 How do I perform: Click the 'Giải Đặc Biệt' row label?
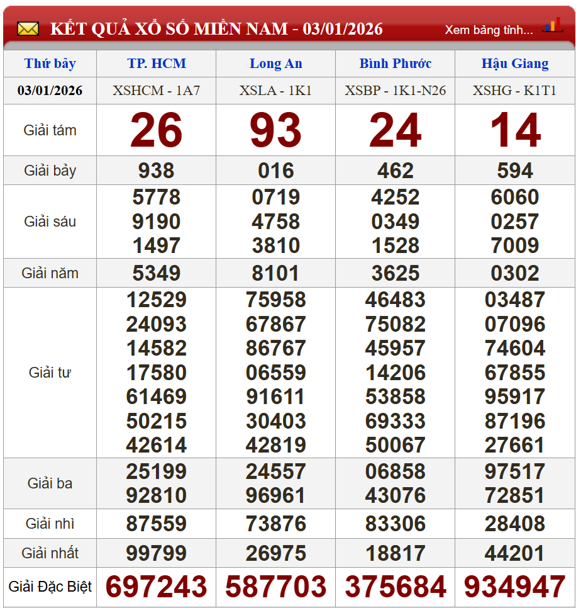pos(50,587)
